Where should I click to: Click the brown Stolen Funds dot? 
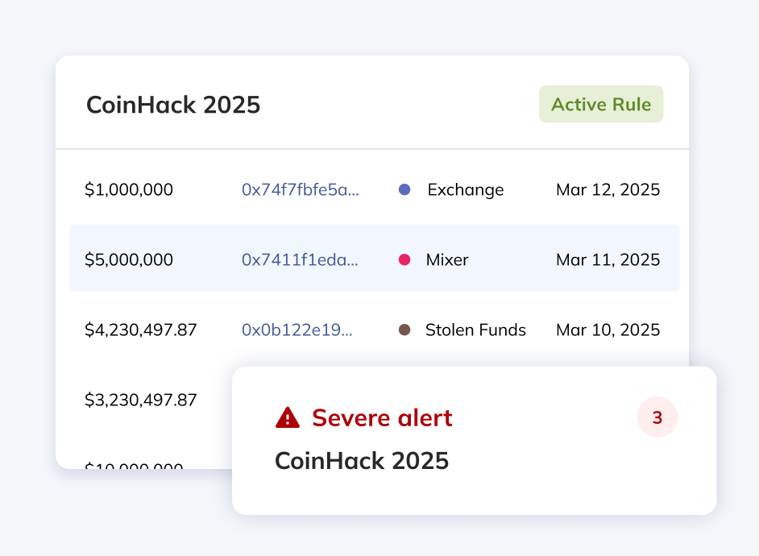[404, 330]
